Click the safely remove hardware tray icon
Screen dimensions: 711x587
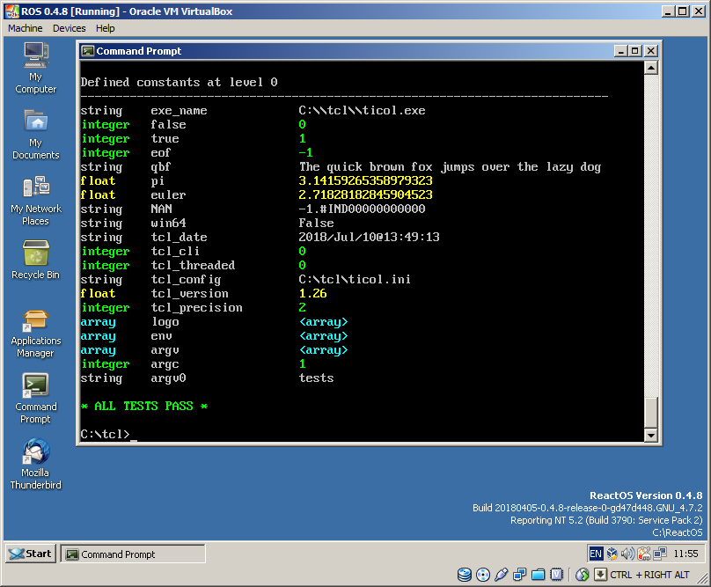point(644,554)
